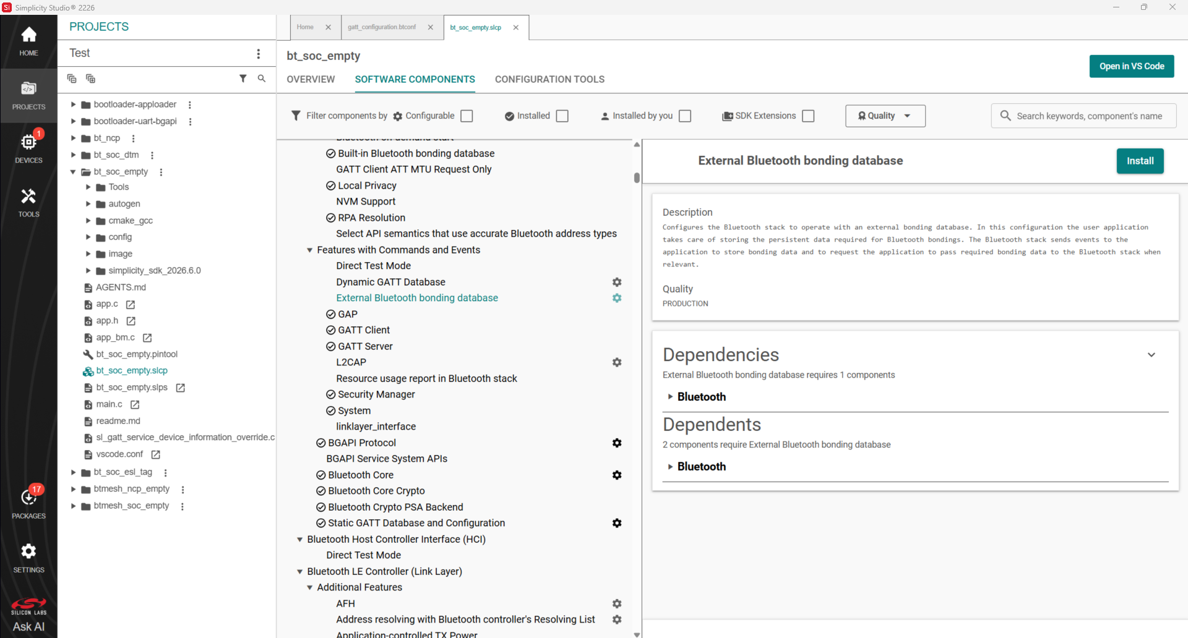Go to Home in the sidebar
The image size is (1188, 638).
tap(28, 41)
